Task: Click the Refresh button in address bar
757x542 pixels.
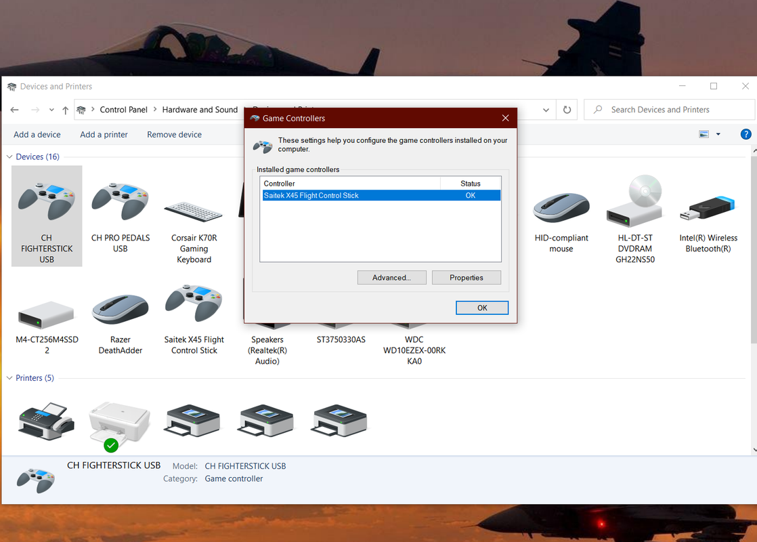Action: (x=567, y=110)
